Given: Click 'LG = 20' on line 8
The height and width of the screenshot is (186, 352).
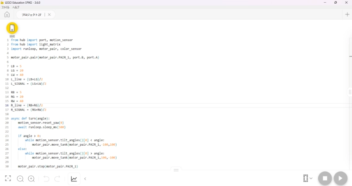Looking at the screenshot, I should point(17,70).
